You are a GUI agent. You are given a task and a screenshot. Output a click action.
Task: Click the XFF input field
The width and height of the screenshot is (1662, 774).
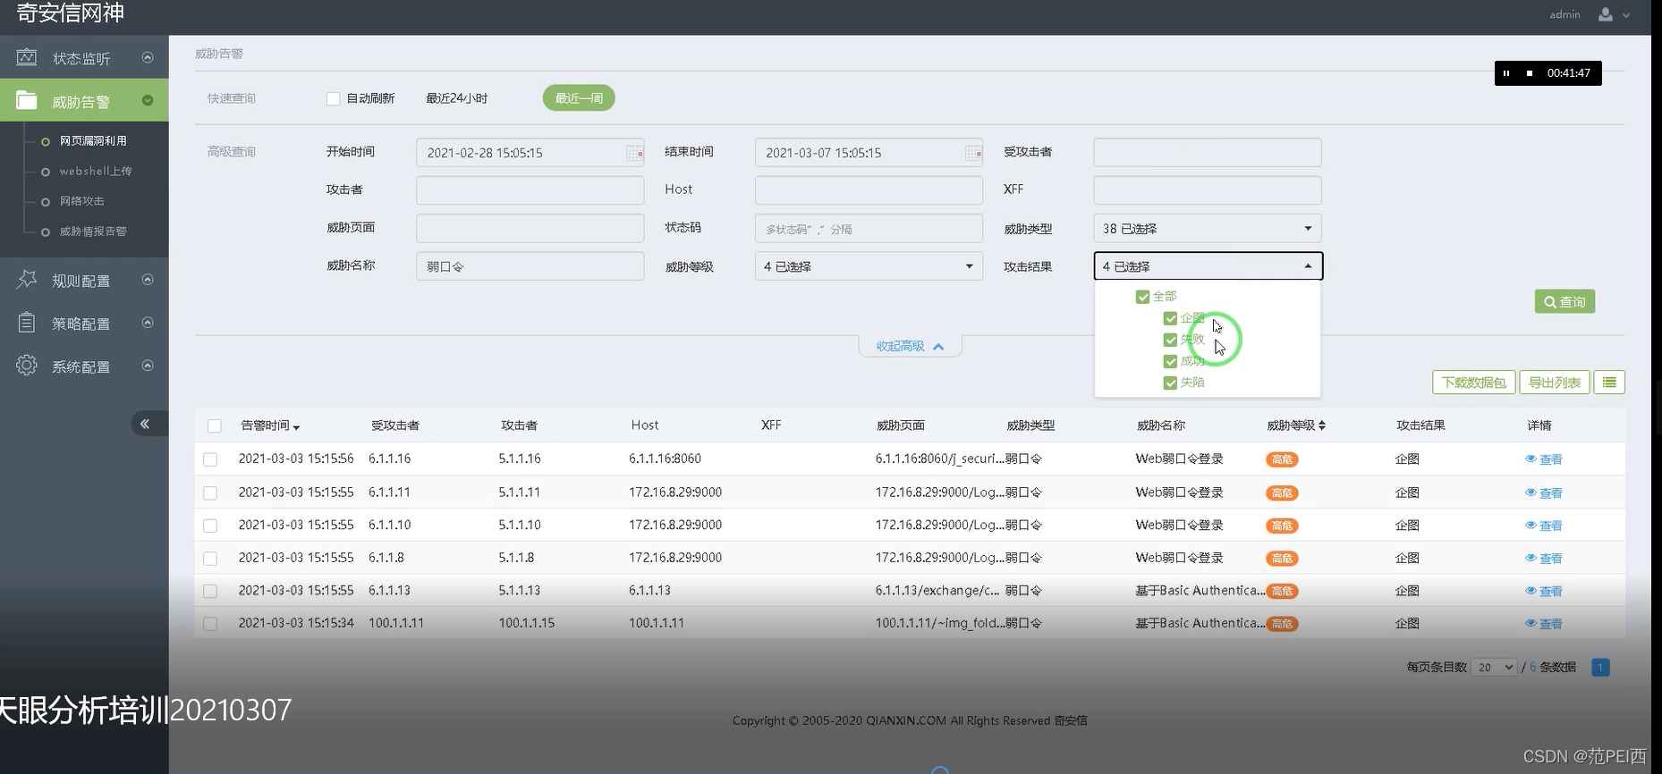[x=1208, y=190]
